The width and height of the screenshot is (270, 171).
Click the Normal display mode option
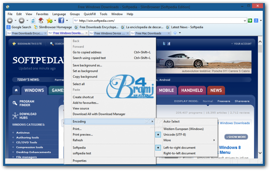tap(208, 101)
